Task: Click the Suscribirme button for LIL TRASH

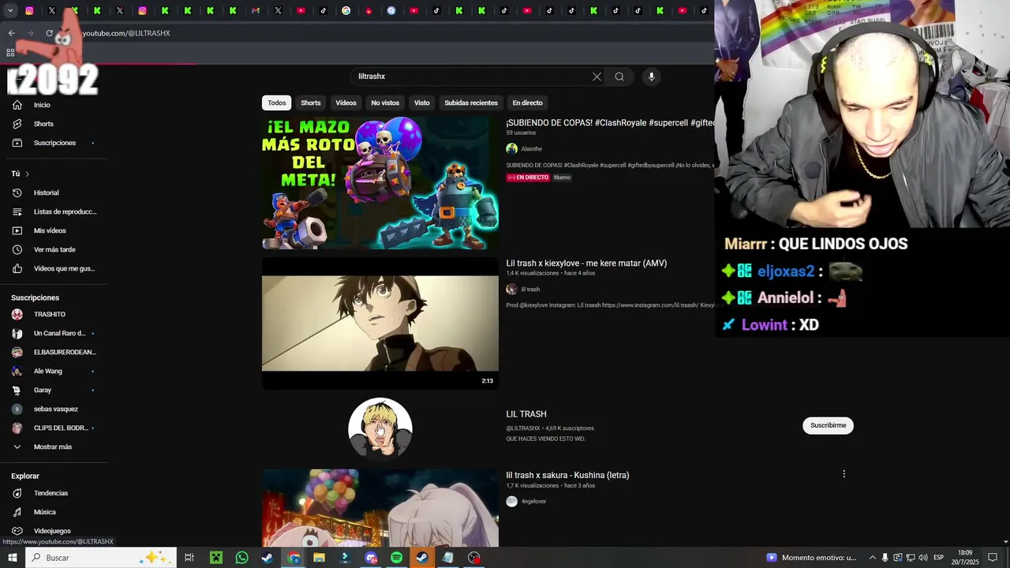Action: tap(828, 425)
